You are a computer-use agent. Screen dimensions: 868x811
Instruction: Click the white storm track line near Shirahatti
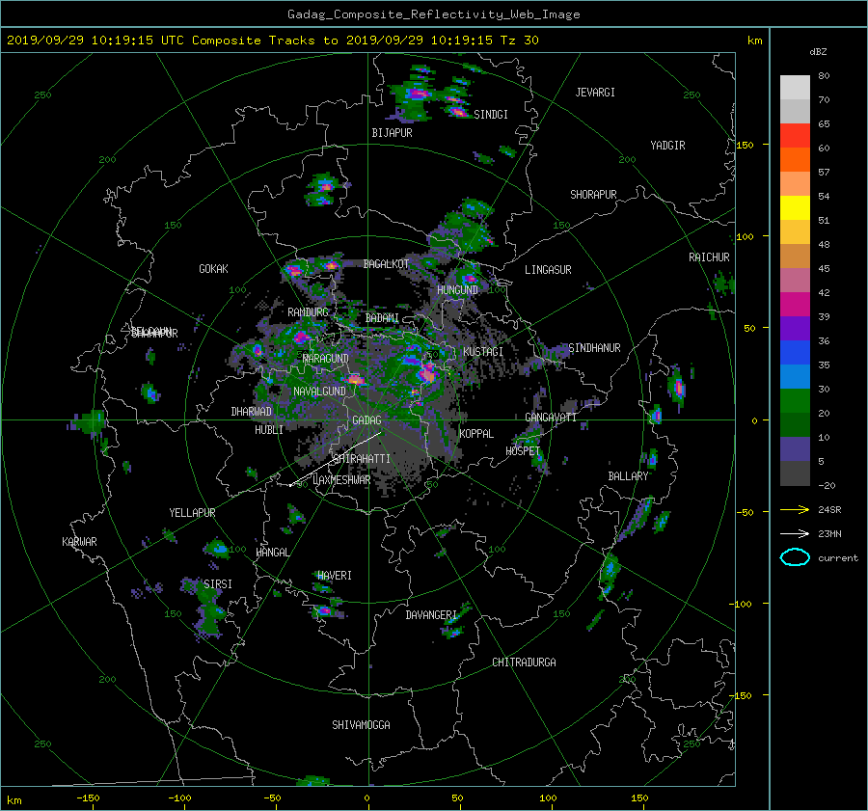pyautogui.click(x=335, y=459)
